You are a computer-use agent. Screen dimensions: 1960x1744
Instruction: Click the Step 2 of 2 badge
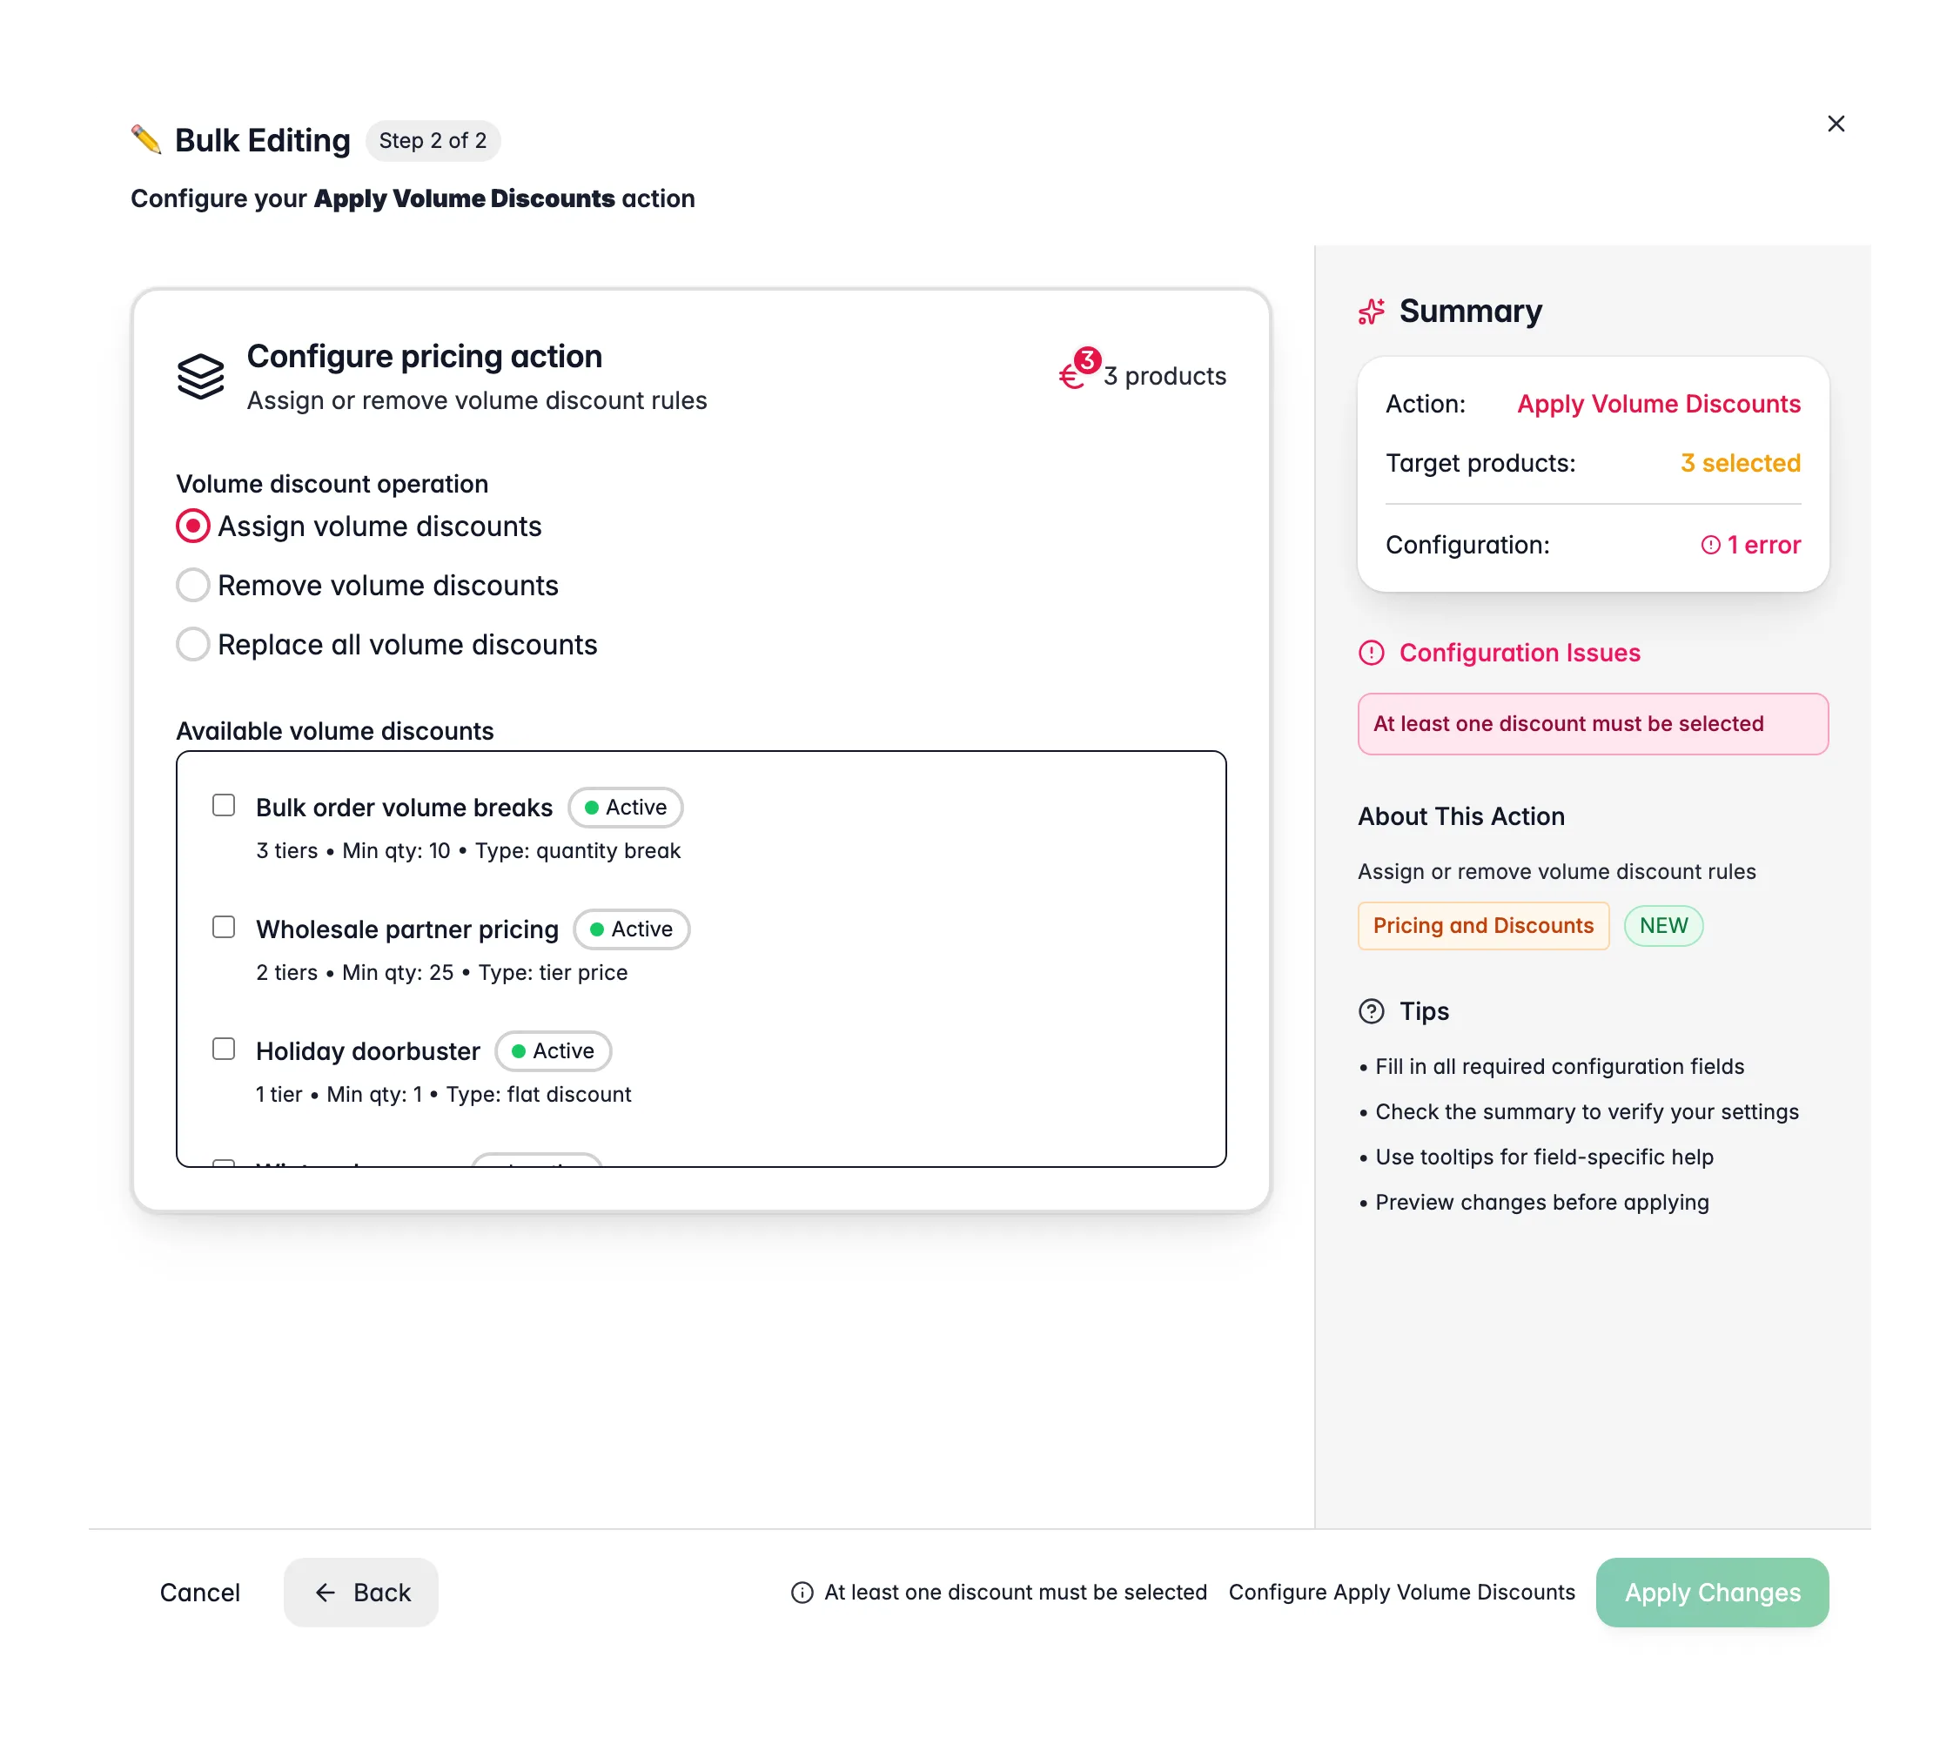433,141
